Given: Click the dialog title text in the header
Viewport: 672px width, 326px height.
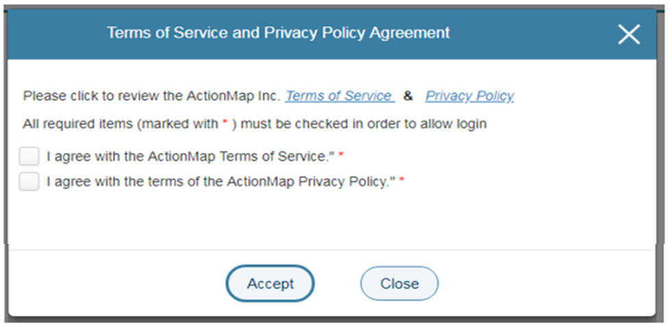Looking at the screenshot, I should click(278, 33).
